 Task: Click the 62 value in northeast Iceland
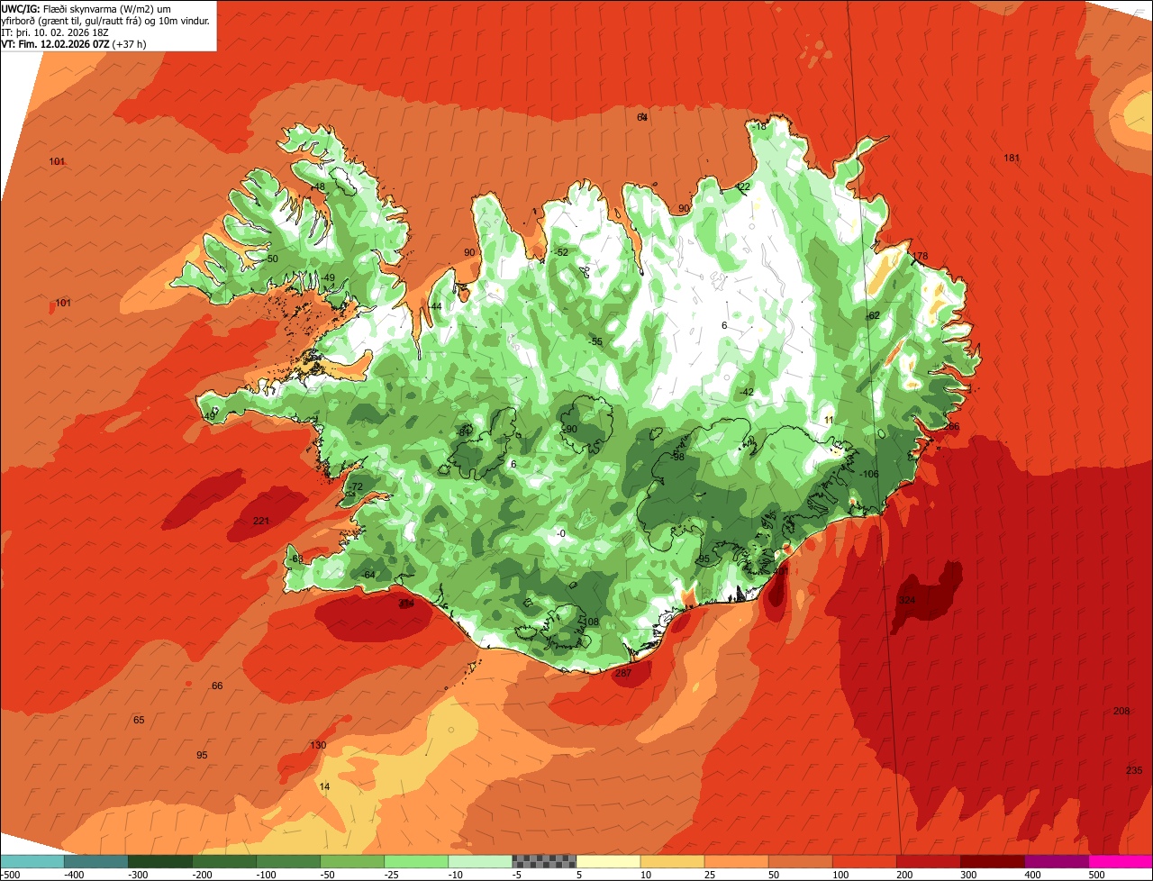point(873,315)
